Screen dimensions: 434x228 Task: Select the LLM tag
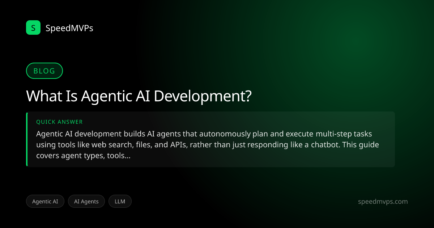click(x=120, y=202)
